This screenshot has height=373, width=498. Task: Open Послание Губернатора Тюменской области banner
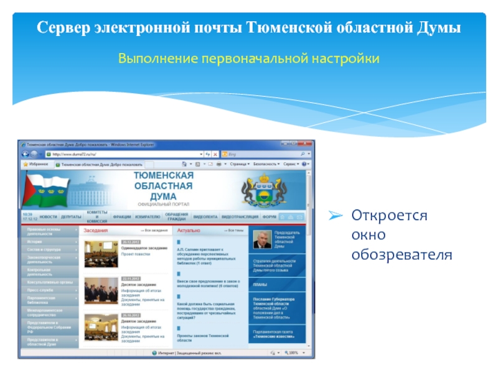click(277, 308)
